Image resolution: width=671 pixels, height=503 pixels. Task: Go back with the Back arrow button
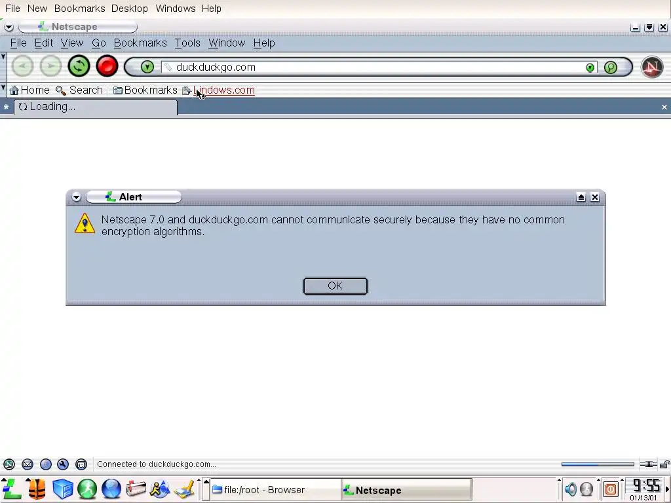coord(22,66)
